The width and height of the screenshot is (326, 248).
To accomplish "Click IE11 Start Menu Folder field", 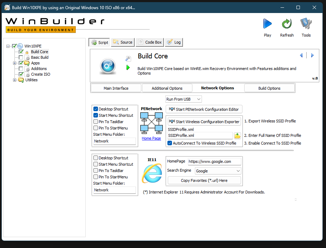I will [x=115, y=190].
